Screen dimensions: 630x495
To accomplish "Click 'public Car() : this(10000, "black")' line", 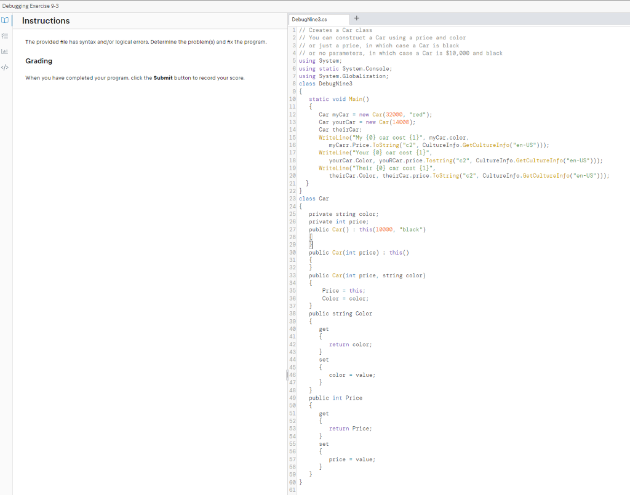I will click(367, 229).
